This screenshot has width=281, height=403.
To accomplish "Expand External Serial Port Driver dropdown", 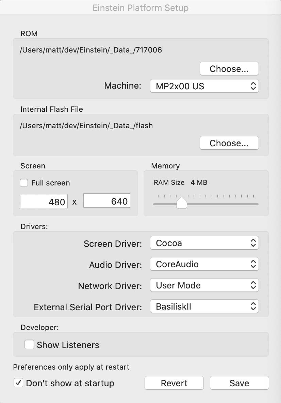I will (x=204, y=307).
